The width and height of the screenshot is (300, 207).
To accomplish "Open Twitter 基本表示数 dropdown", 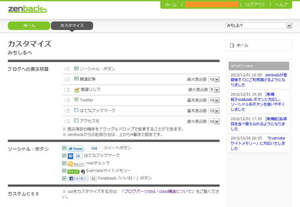I will [x=214, y=100].
